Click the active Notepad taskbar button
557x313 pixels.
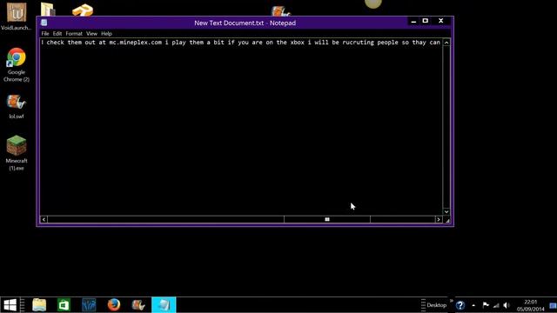point(164,305)
